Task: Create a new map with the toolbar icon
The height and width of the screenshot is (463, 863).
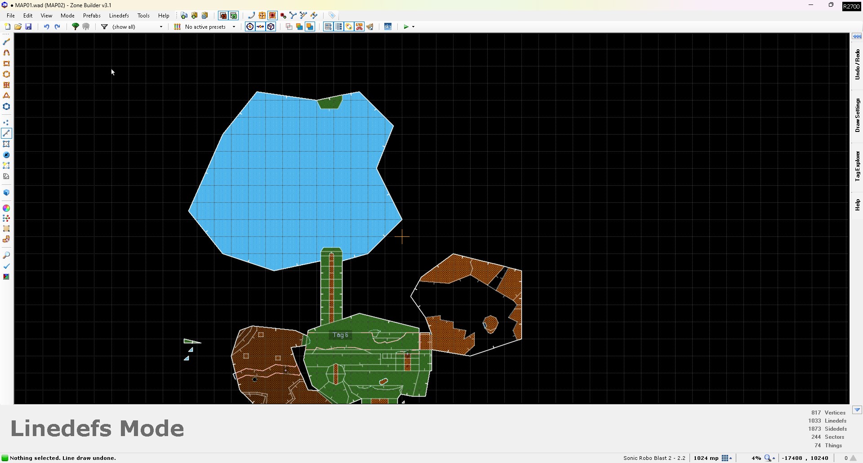Action: [7, 27]
